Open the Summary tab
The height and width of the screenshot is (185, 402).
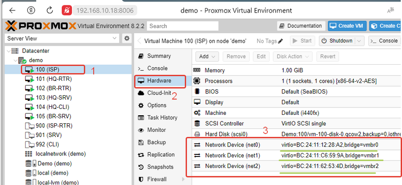[x=163, y=56]
